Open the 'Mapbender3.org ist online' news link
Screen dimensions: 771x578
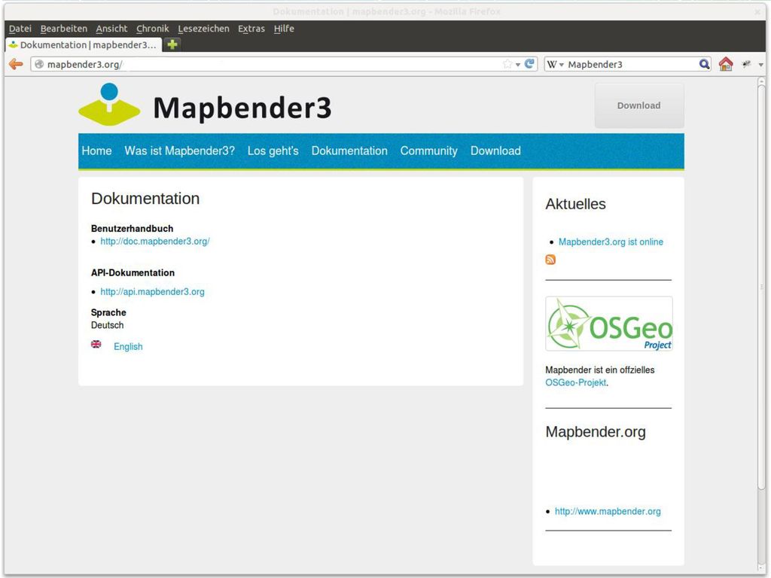pos(611,242)
